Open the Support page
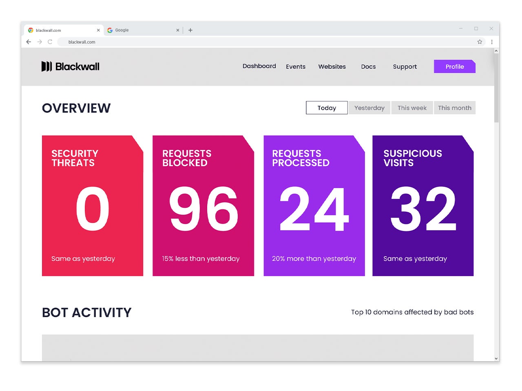Screen dimensions: 522x391 (405, 67)
